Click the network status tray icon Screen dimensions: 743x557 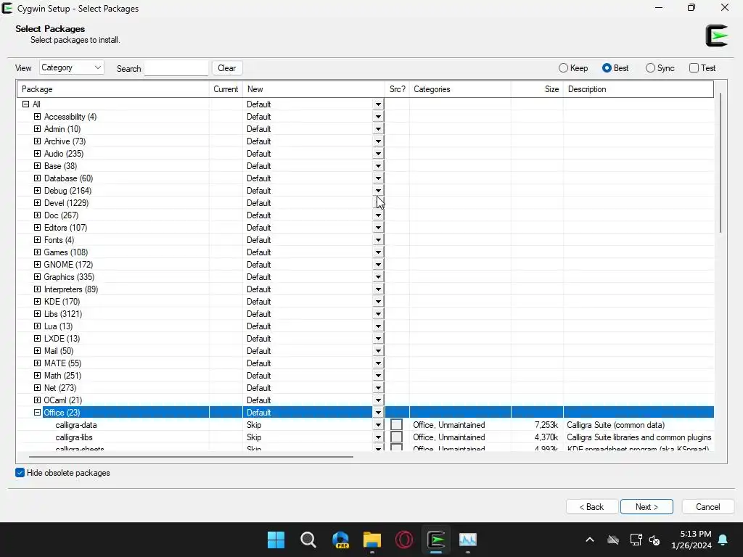tap(636, 540)
